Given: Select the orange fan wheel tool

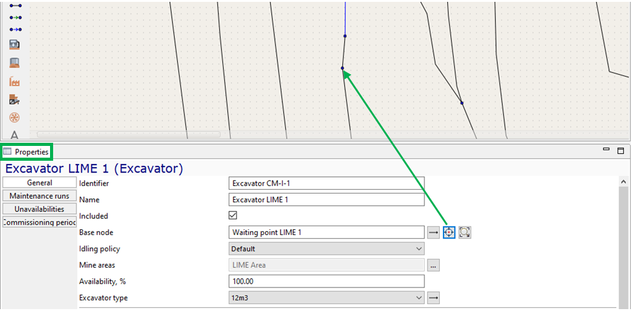Looking at the screenshot, I should point(14,118).
